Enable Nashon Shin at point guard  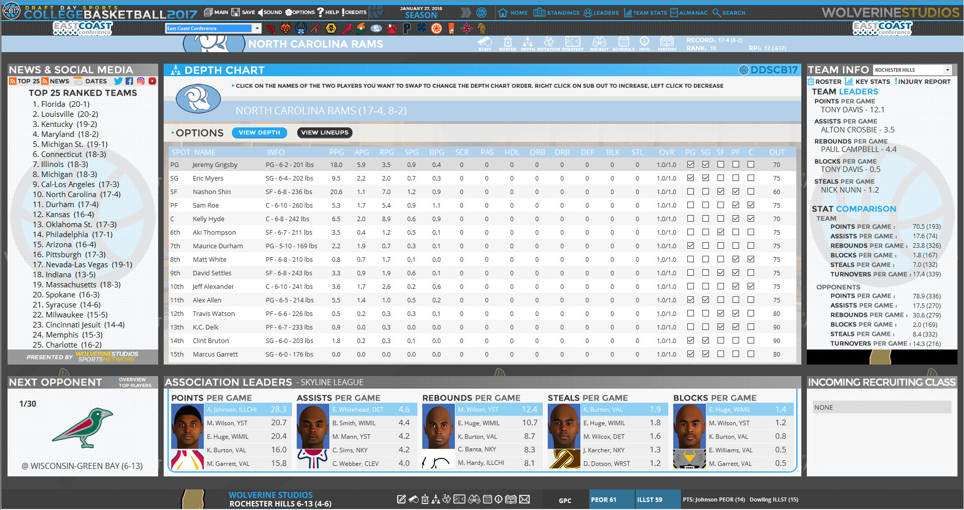pos(691,191)
